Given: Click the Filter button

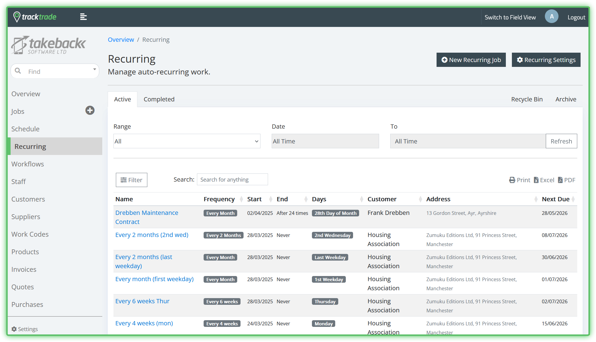Looking at the screenshot, I should click(x=131, y=180).
